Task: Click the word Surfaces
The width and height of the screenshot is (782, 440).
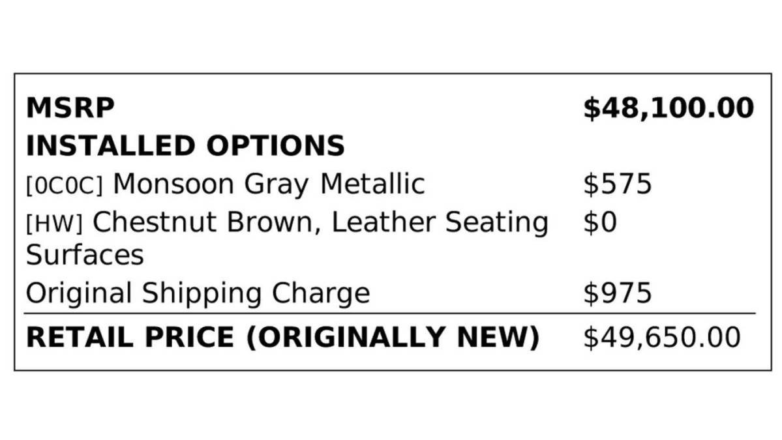Action: tap(85, 255)
